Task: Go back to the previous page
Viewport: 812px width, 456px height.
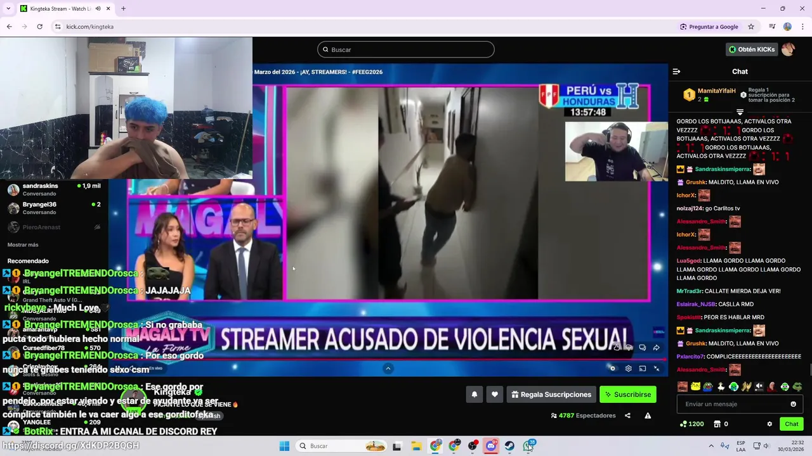Action: pyautogui.click(x=9, y=27)
